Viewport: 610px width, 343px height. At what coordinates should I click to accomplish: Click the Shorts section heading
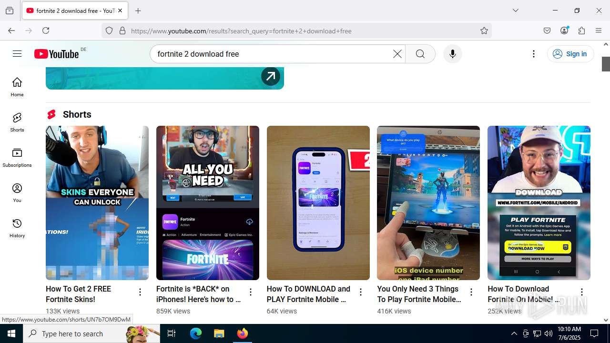pos(77,114)
